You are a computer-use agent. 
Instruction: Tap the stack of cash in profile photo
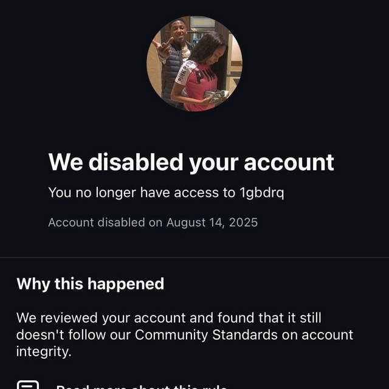pyautogui.click(x=215, y=95)
